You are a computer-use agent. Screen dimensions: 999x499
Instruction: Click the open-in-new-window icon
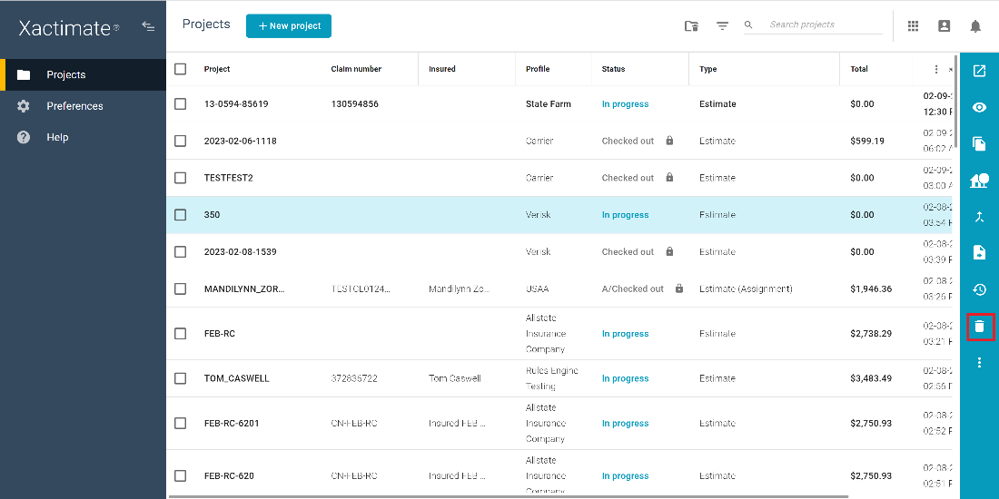coord(979,71)
